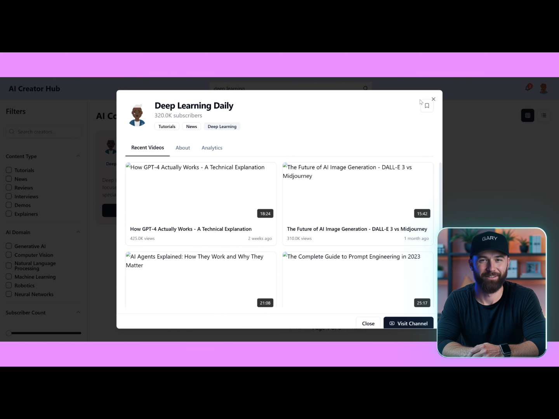This screenshot has width=559, height=419.
Task: Click the 'Future of AI Image Generation' title
Action: tap(357, 229)
